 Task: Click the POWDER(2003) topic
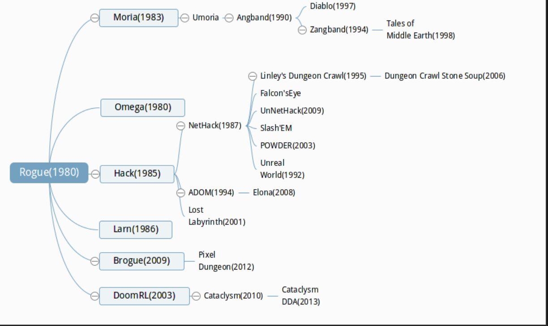point(287,146)
